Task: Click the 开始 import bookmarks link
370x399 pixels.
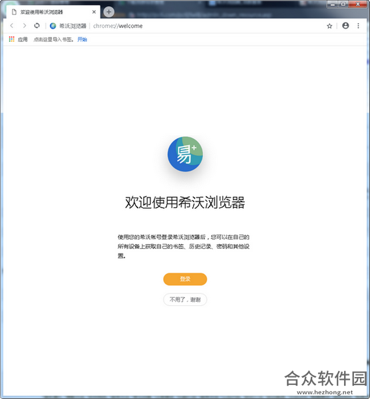Action: click(x=83, y=39)
